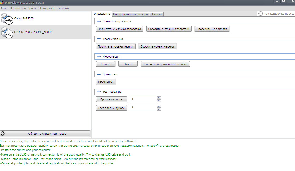Image resolution: width=295 pixels, height=171 pixels.
Task: Select the Canon MG5200 printer icon
Action: pyautogui.click(x=7, y=19)
